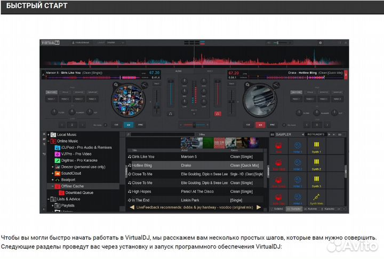
Task: Click the Deezer icon
Action: [57, 167]
